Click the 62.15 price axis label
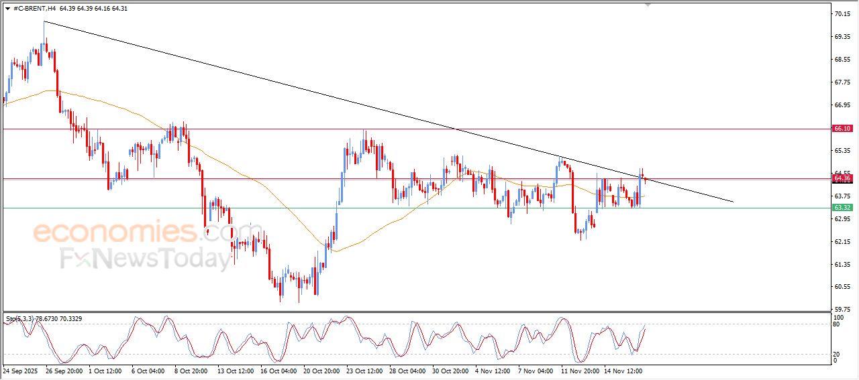The height and width of the screenshot is (380, 859). click(842, 241)
